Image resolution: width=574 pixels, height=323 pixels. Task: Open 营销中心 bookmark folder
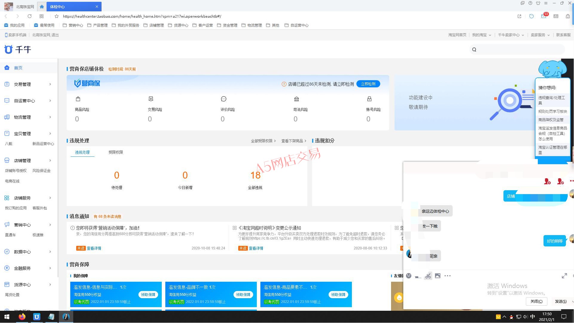click(73, 25)
